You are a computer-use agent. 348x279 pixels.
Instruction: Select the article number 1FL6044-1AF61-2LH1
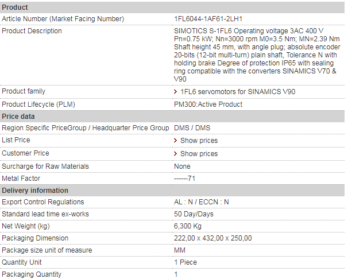click(208, 19)
